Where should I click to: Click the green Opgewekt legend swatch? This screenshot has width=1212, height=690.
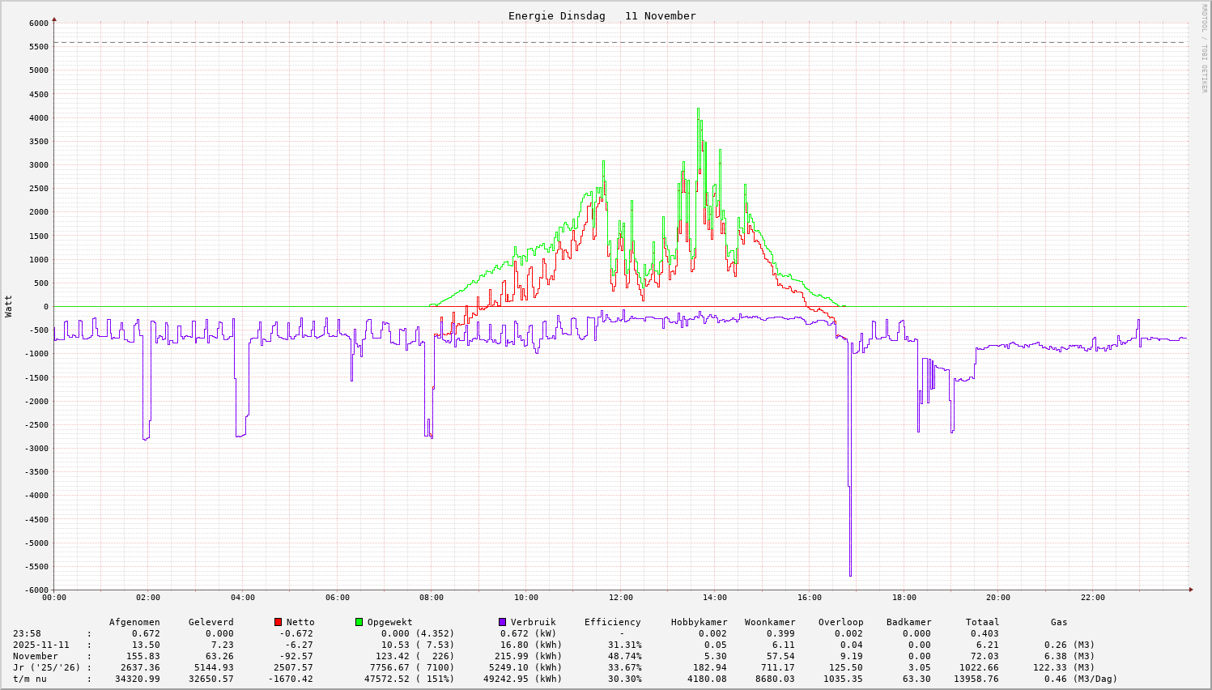pos(359,622)
